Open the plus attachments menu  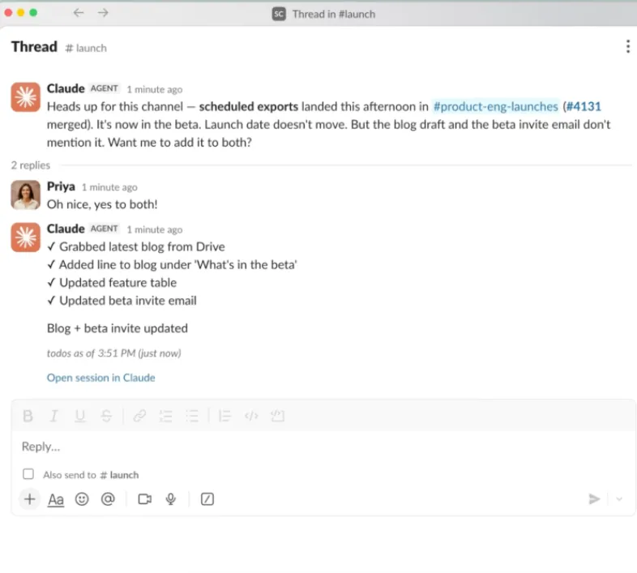[x=29, y=499]
